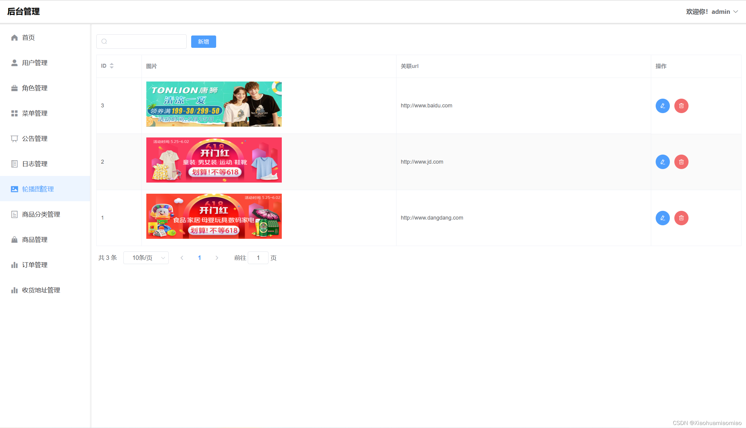Select page number 1 in pagination
Image resolution: width=746 pixels, height=428 pixels.
pyautogui.click(x=199, y=258)
